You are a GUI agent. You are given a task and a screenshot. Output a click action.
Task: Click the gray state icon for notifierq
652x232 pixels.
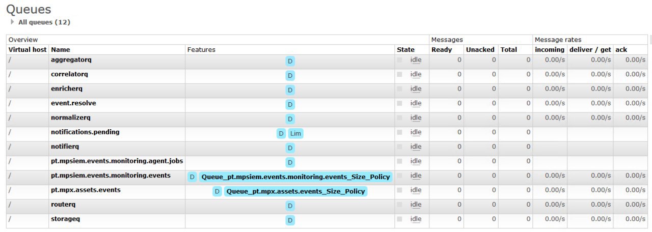[400, 147]
